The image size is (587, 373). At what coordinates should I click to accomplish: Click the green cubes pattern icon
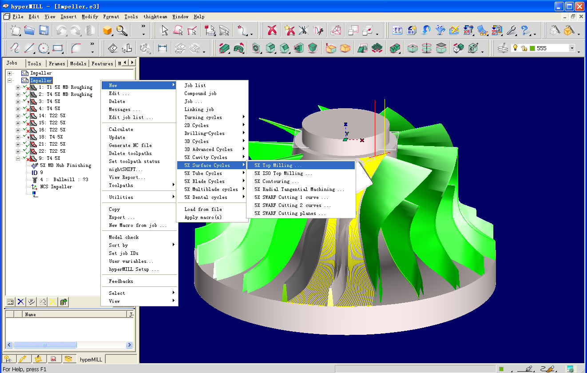377,48
